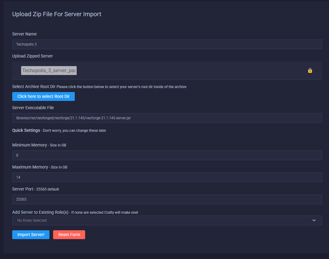
Task: Click the Techopolis_3_server_pac uploaded file field
Action: point(49,71)
